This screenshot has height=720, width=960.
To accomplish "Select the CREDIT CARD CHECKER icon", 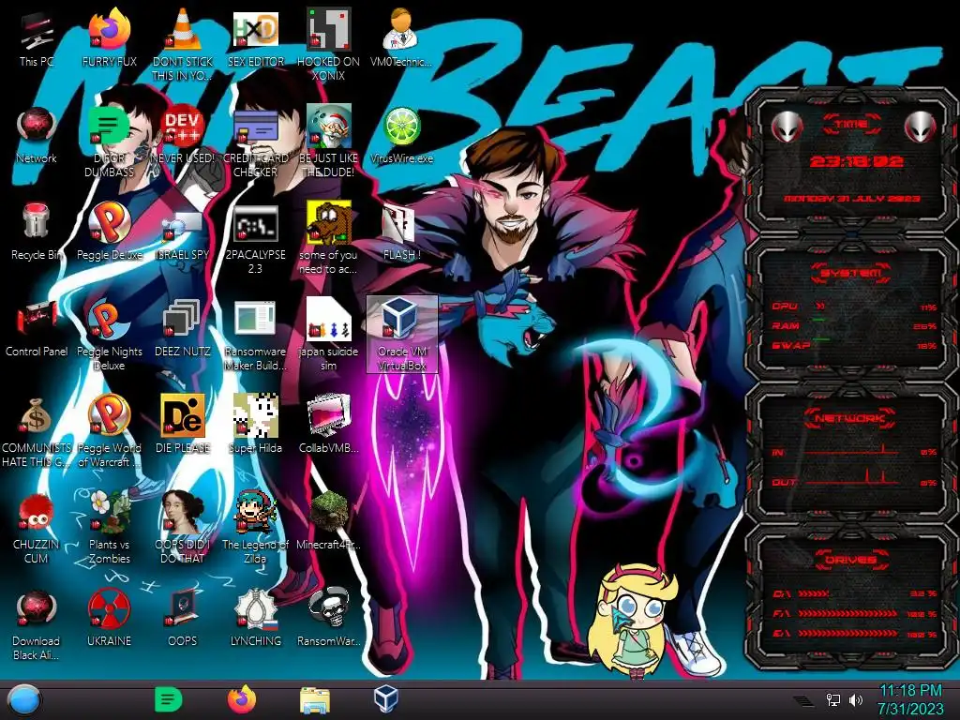I will coord(255,142).
